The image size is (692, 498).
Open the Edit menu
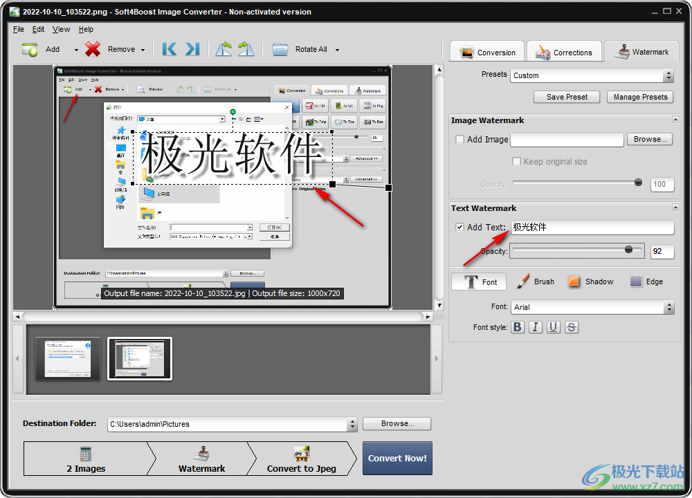pos(38,29)
